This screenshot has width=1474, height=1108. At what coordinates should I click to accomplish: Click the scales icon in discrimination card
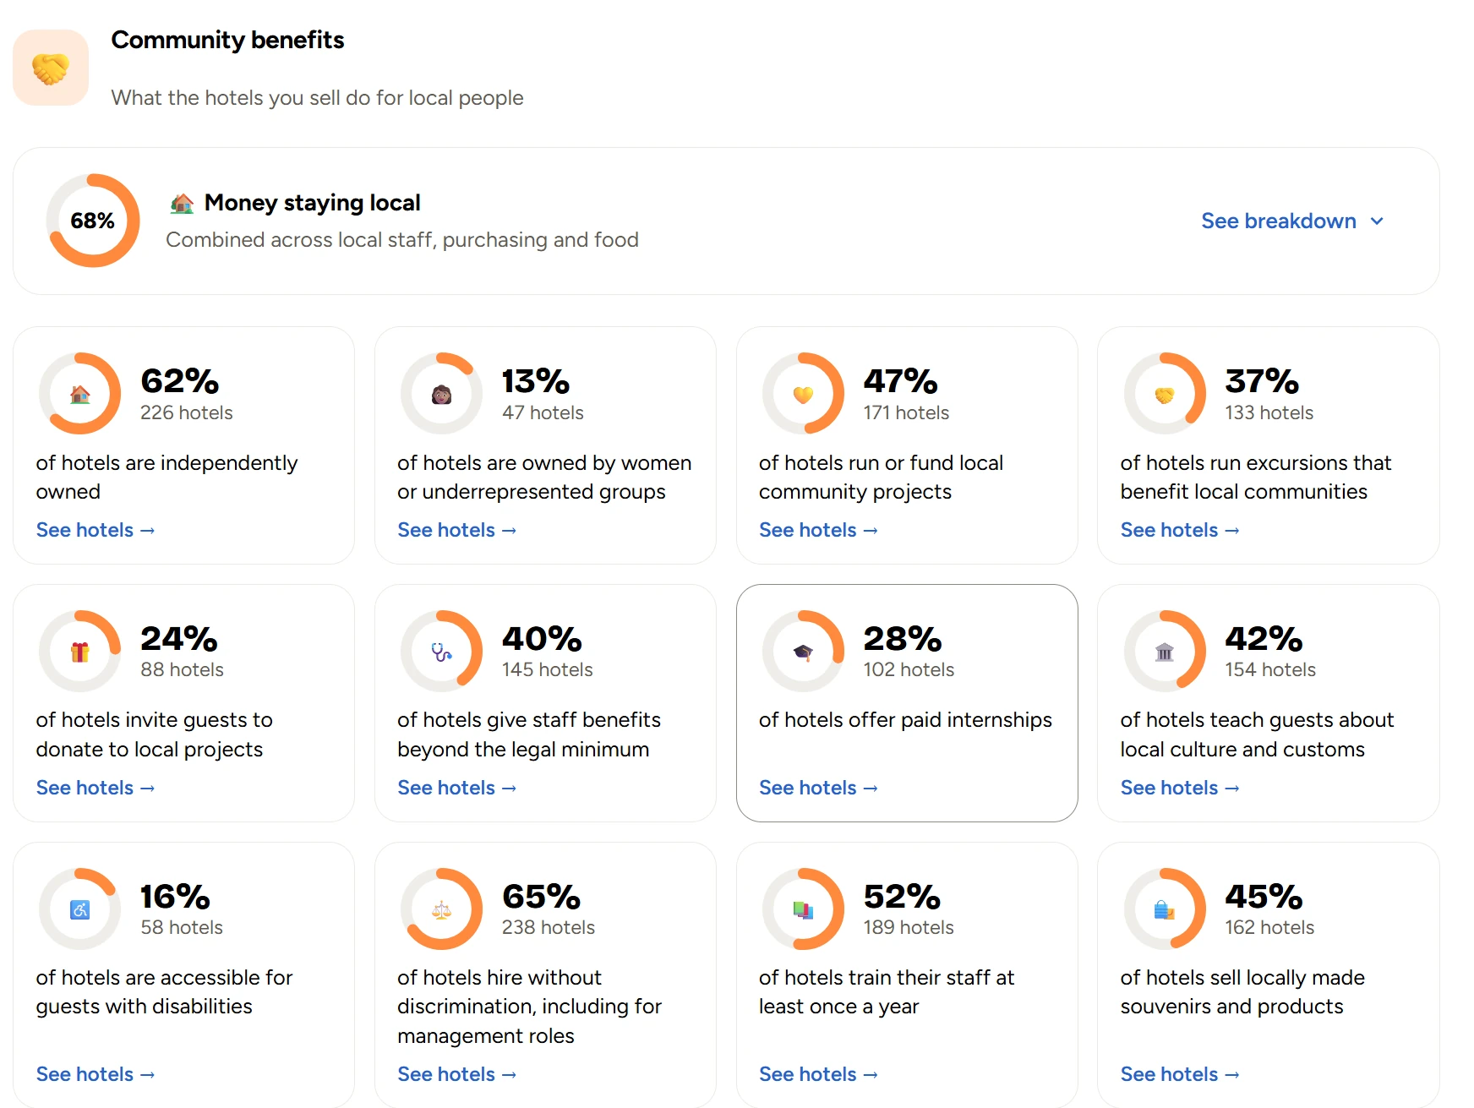442,909
